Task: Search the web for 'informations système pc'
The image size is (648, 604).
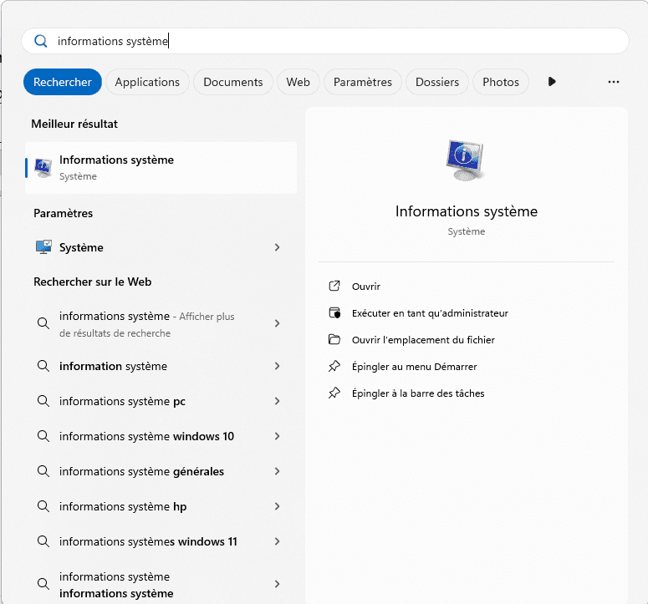Action: click(161, 401)
